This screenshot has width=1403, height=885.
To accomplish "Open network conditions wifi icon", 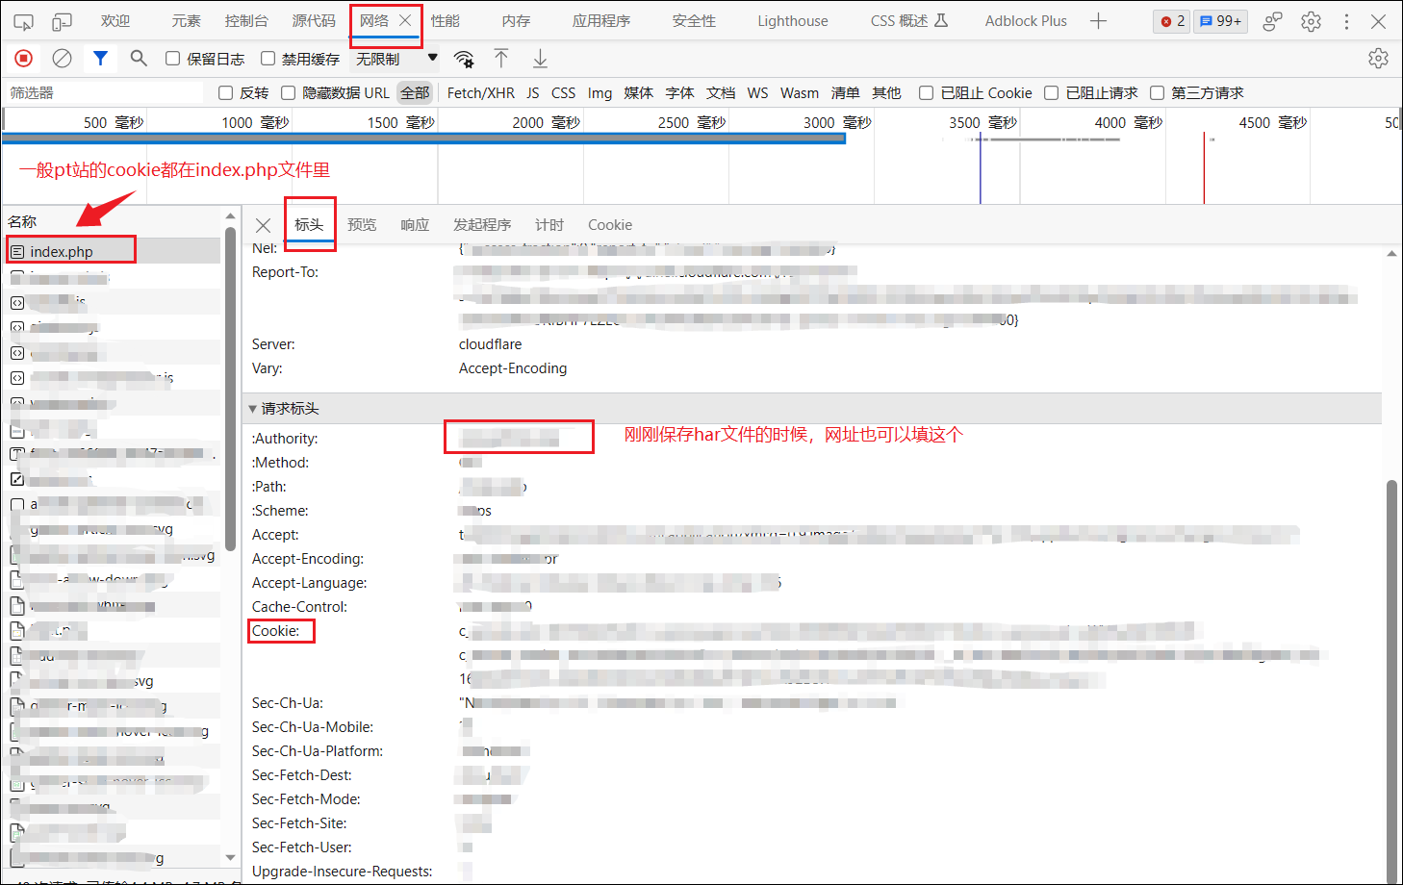I will [464, 59].
